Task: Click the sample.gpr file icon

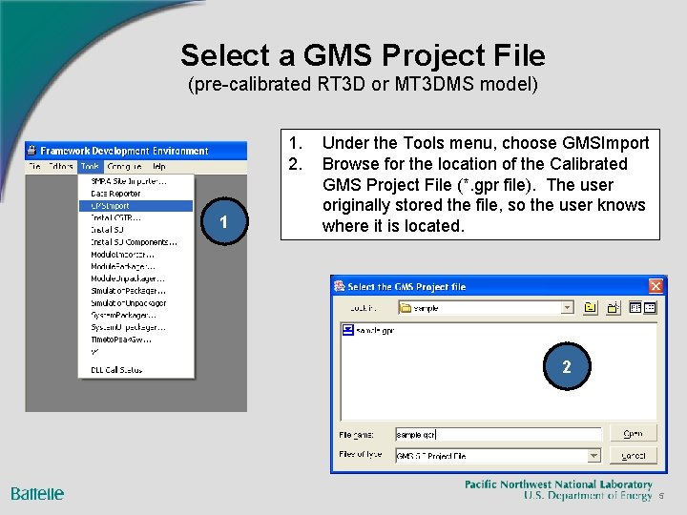Action: (348, 330)
